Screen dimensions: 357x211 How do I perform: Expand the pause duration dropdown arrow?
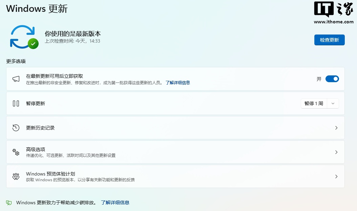[333, 103]
